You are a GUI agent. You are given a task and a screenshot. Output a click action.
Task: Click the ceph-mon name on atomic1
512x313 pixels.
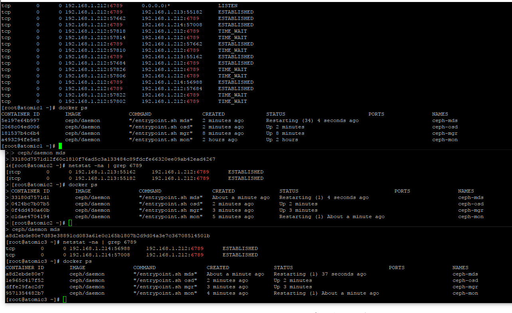(x=445, y=140)
